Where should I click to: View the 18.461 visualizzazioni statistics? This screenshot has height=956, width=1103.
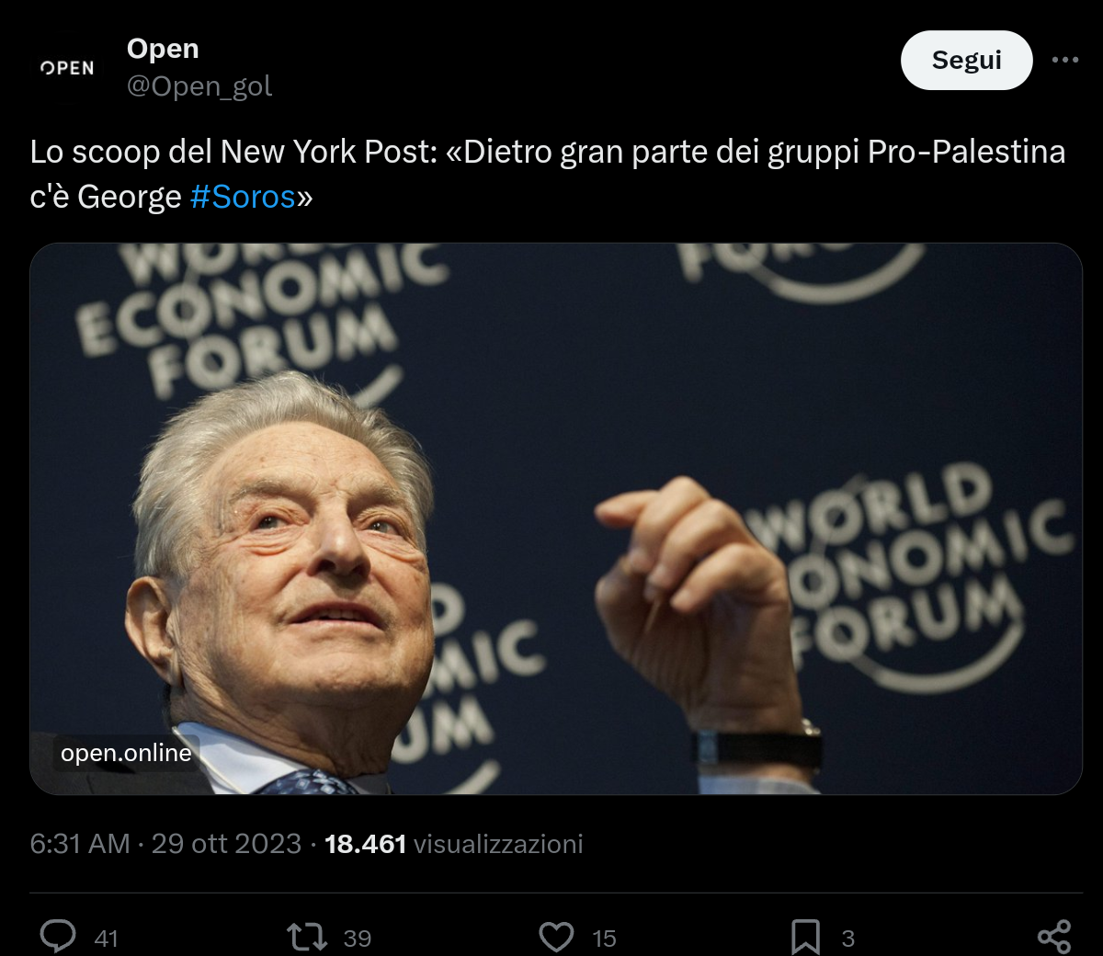pos(454,842)
